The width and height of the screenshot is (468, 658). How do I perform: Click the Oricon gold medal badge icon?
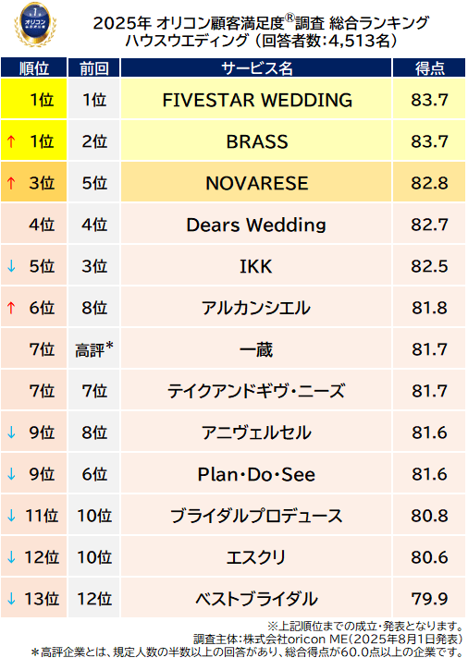point(35,24)
